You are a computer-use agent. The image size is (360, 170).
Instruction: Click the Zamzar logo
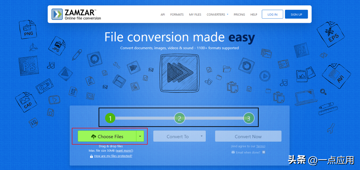76,14
